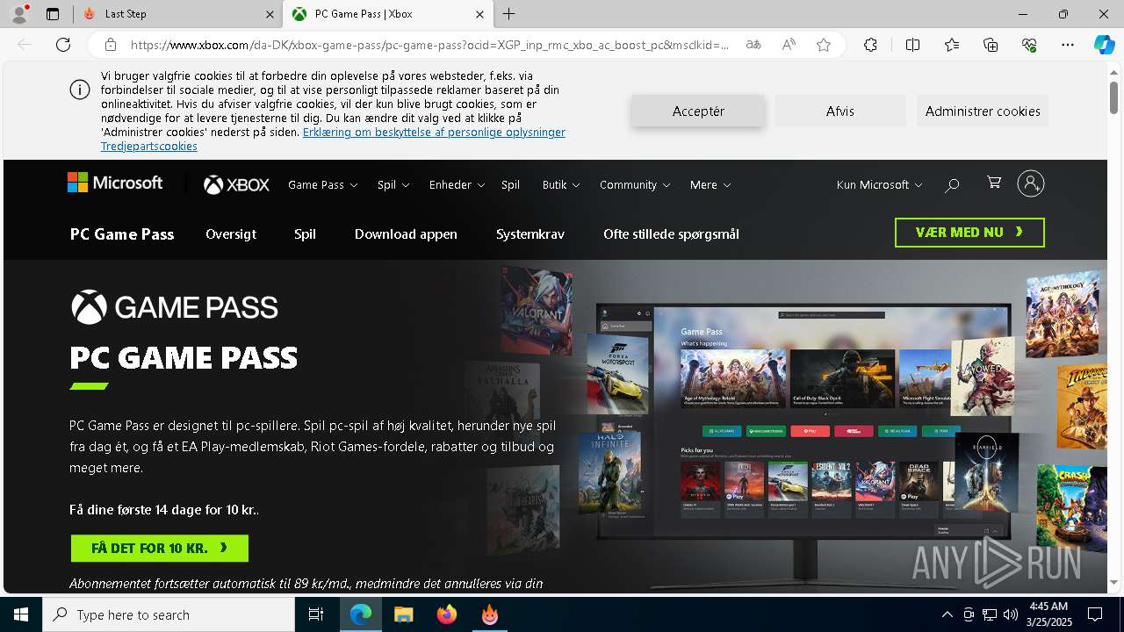1124x632 pixels.
Task: Go to Download appen section
Action: pyautogui.click(x=406, y=233)
